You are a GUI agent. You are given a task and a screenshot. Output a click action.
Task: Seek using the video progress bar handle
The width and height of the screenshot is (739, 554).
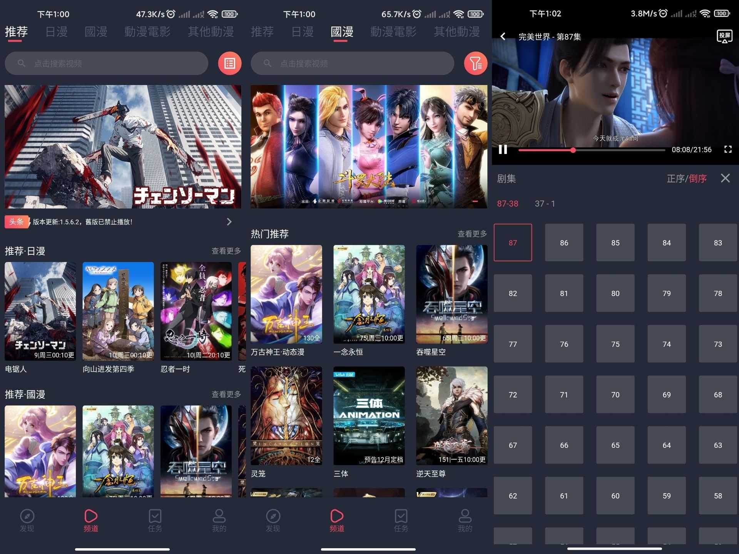tap(573, 150)
